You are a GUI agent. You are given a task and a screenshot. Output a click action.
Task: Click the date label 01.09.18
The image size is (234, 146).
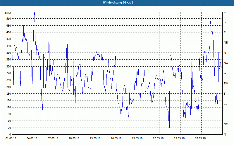pyautogui.click(x=11, y=138)
